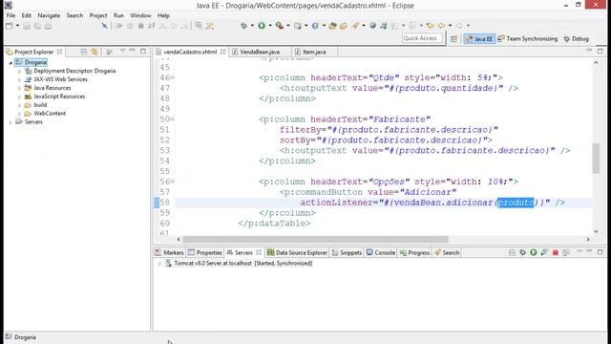Maximize the Servers view panel

(600, 252)
